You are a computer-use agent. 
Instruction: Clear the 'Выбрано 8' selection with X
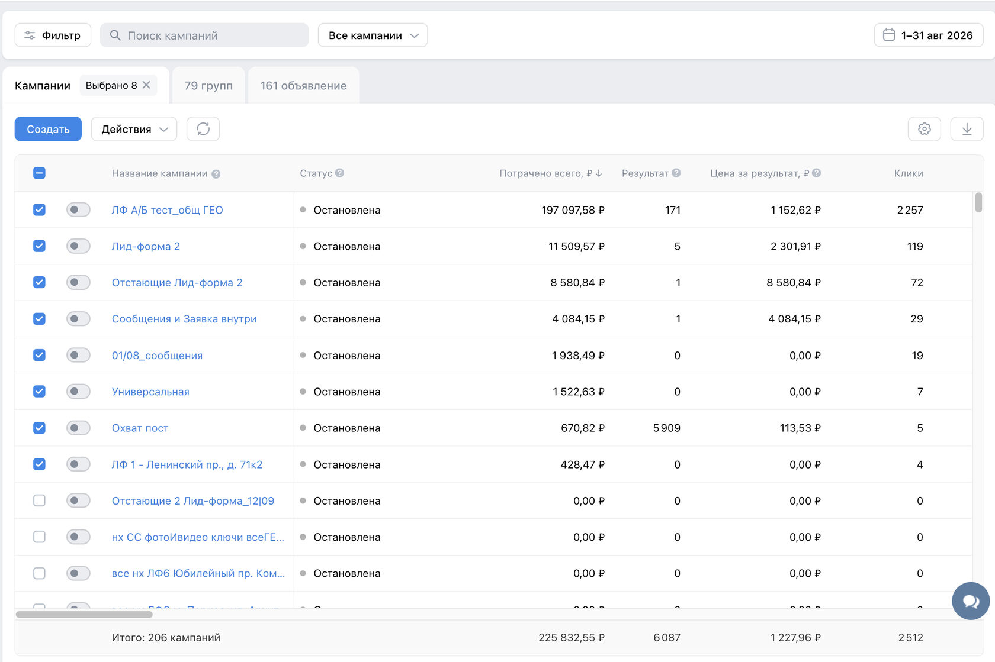pos(146,85)
